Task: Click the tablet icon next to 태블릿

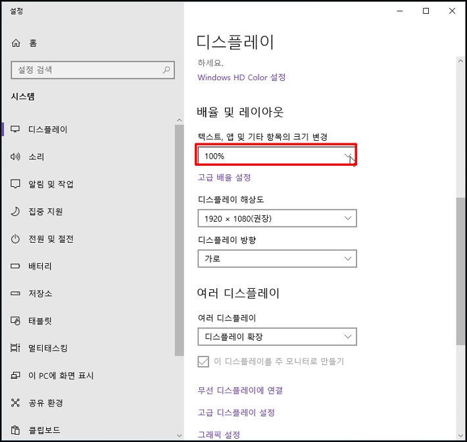Action: (x=15, y=321)
